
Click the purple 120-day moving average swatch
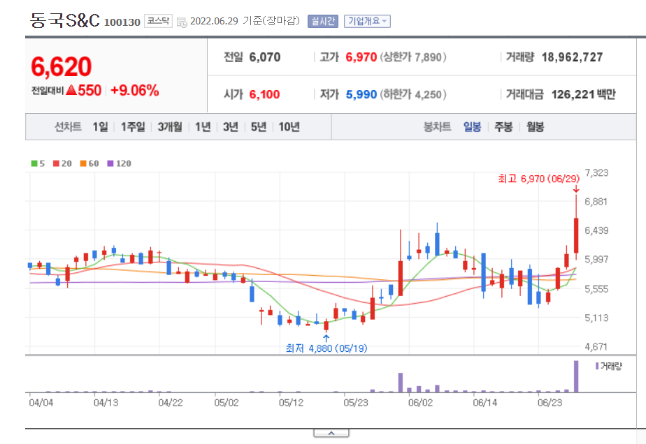(x=110, y=163)
